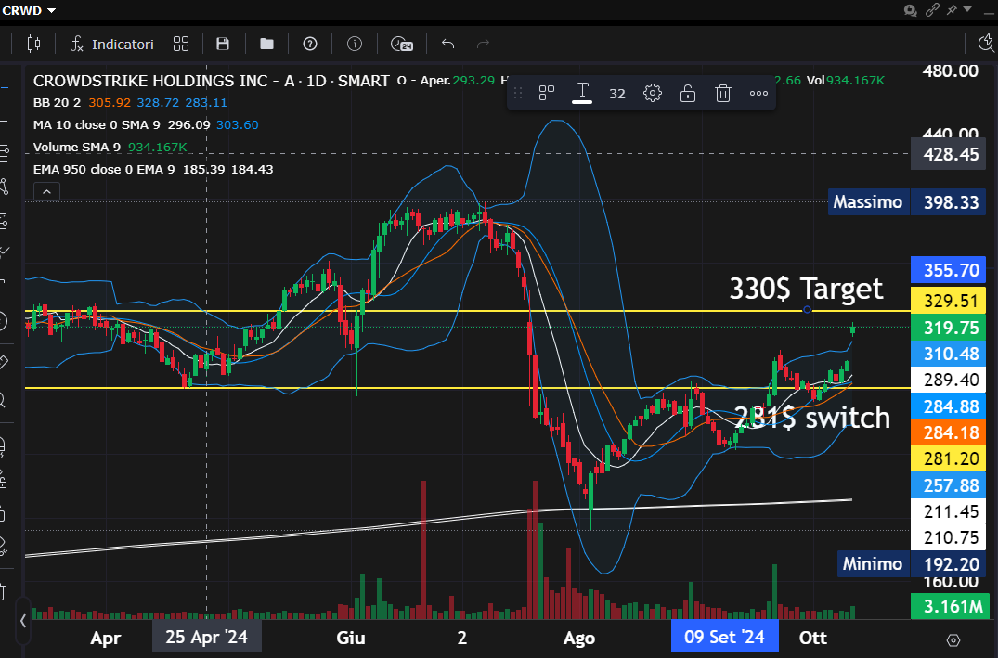Open drawing settings gear in floating toolbar
998x658 pixels.
(x=653, y=93)
